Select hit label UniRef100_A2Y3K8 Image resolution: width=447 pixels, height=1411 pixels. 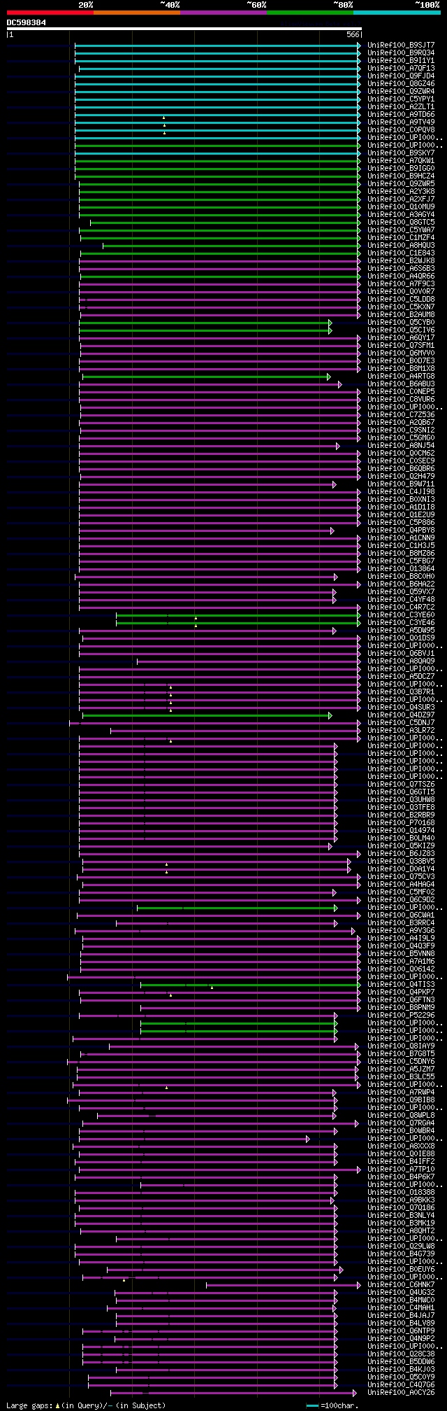tap(401, 192)
